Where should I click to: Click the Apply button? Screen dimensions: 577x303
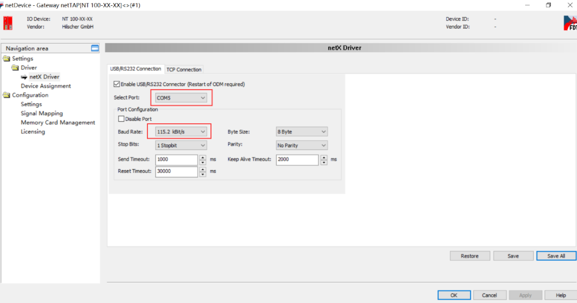[525, 296]
